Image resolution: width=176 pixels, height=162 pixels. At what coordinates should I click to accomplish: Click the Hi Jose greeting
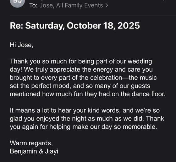(22, 45)
